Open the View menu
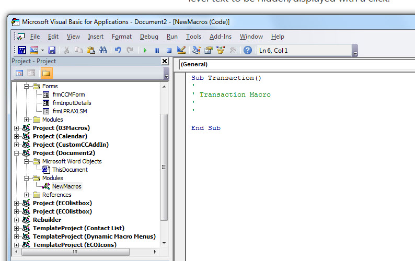Viewport: 415px width, 261px height. pos(73,37)
